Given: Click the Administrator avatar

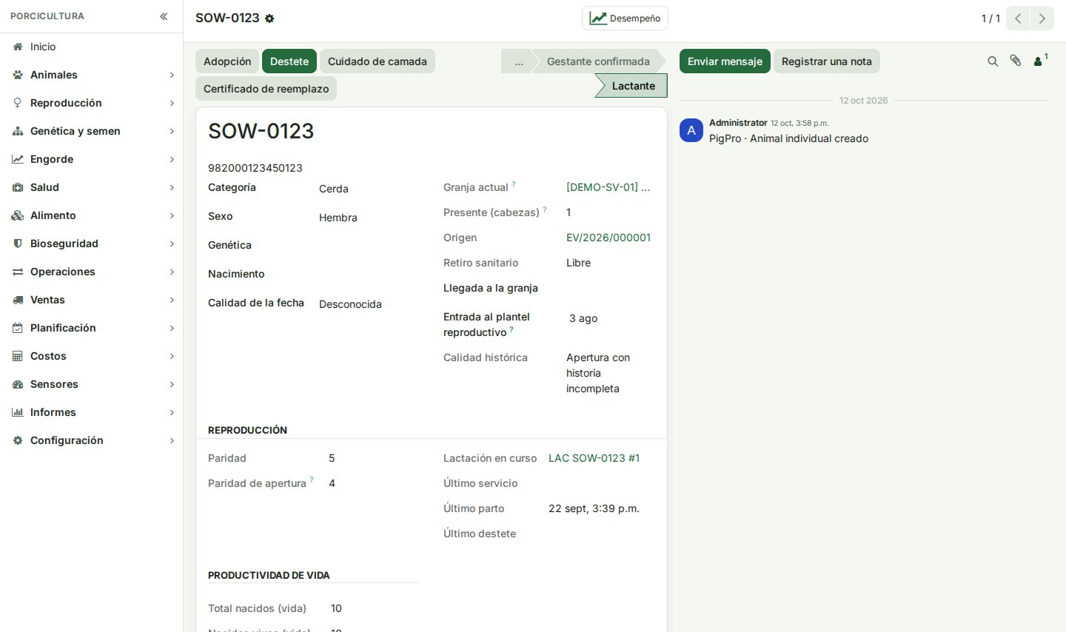Looking at the screenshot, I should coord(691,130).
